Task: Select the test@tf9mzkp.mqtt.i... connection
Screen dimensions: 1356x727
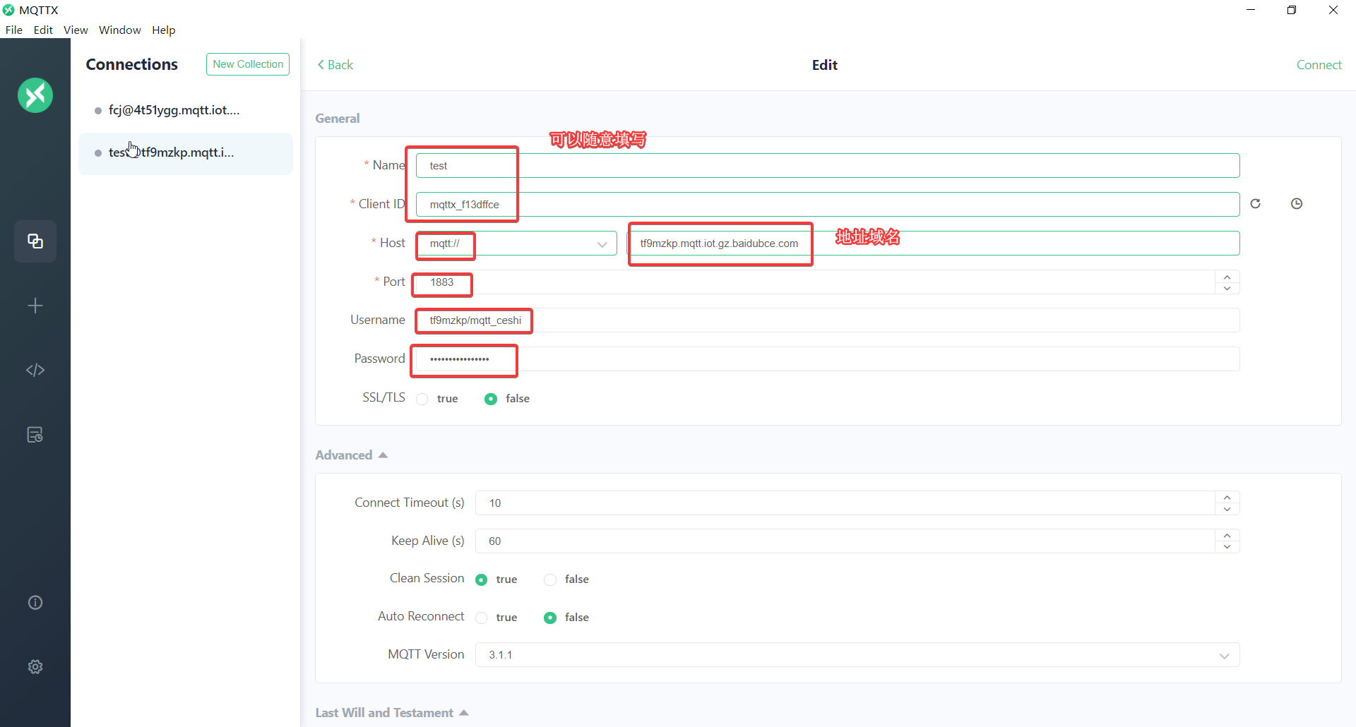Action: (x=186, y=153)
